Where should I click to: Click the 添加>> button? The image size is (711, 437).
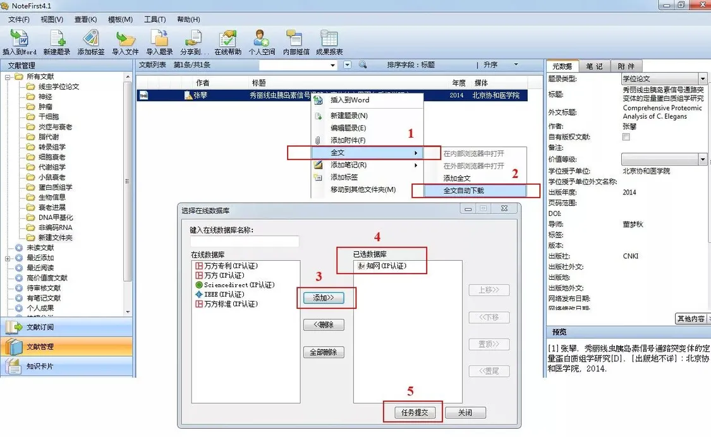[324, 298]
